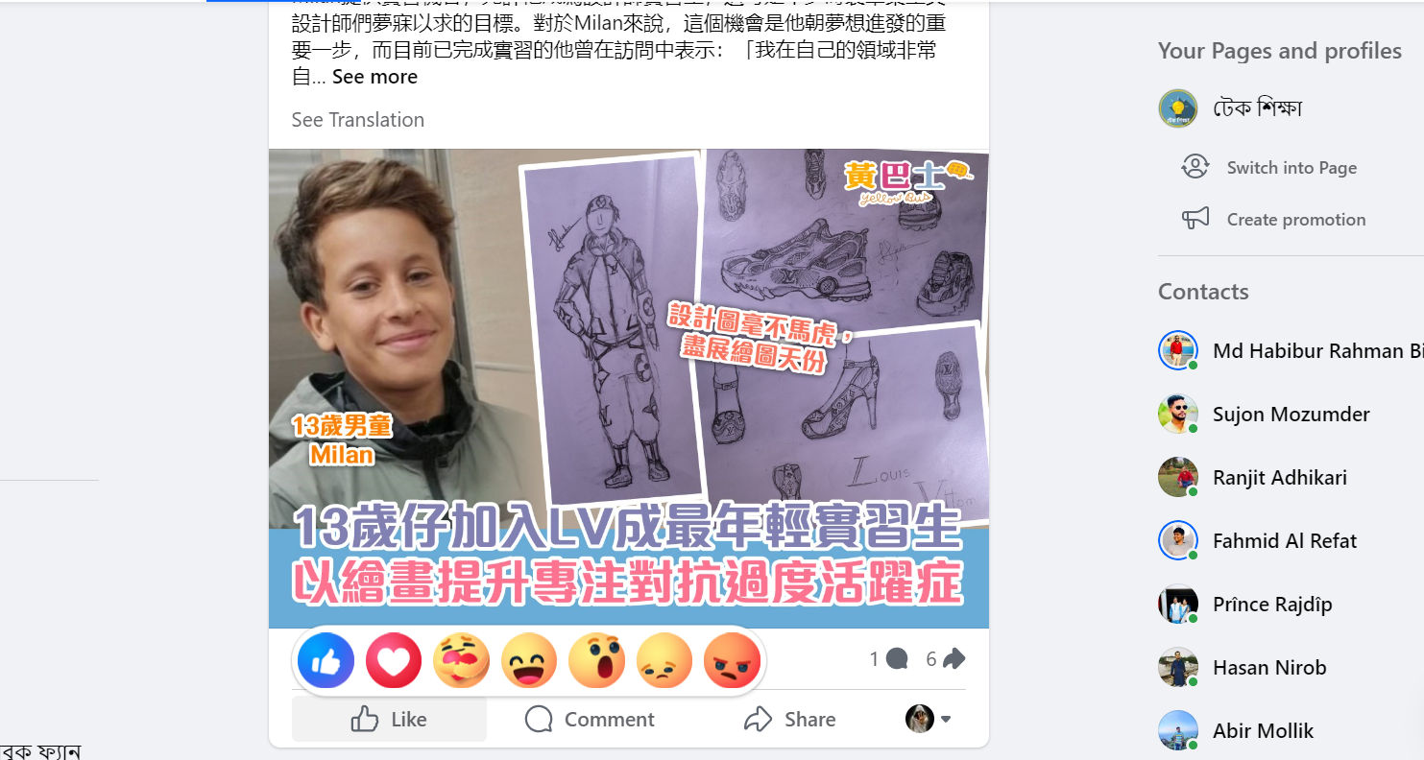
Task: Select the Care hugging-heart reaction
Action: [462, 660]
